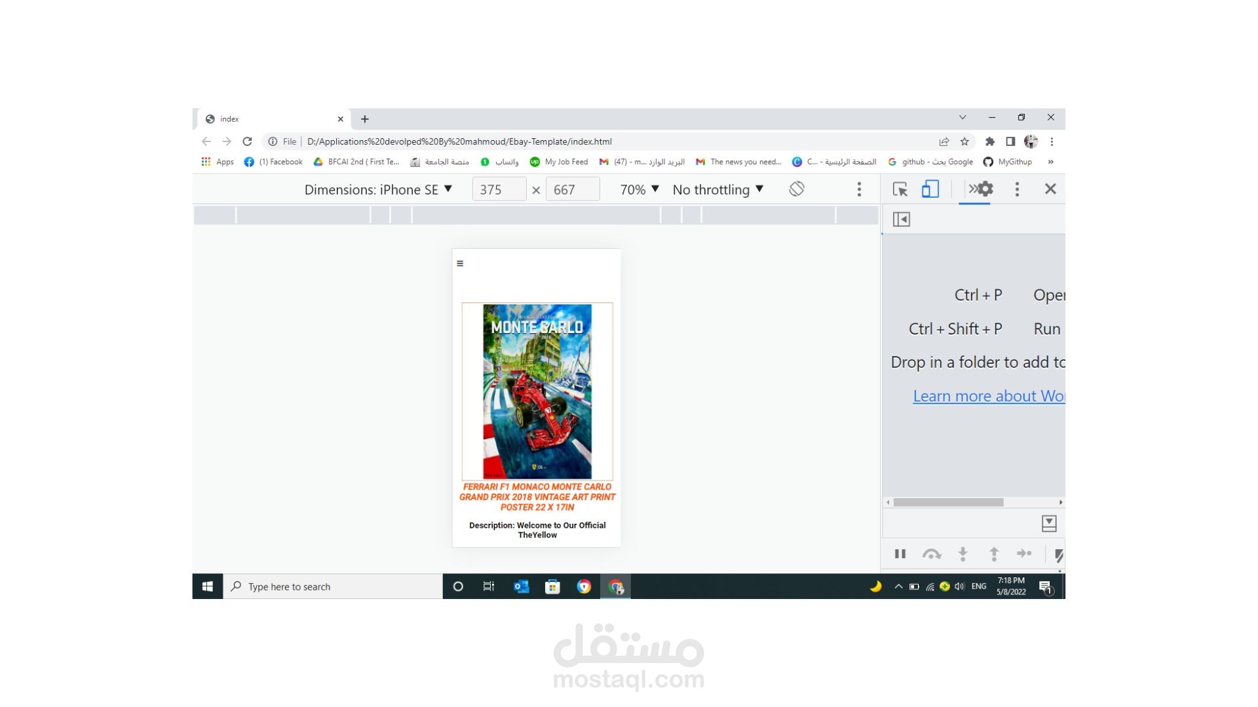Select the inspect element picker icon
The width and height of the screenshot is (1258, 707).
[900, 189]
